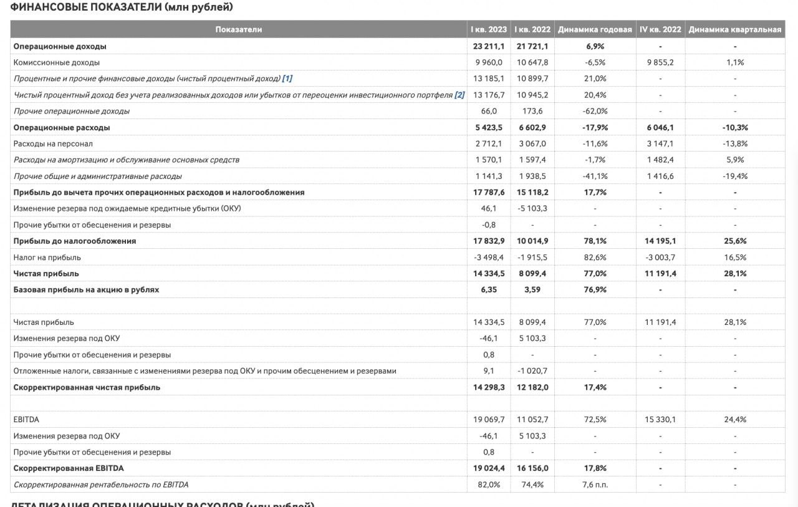
Task: Click the value -3 498,4
Action: pos(489,257)
